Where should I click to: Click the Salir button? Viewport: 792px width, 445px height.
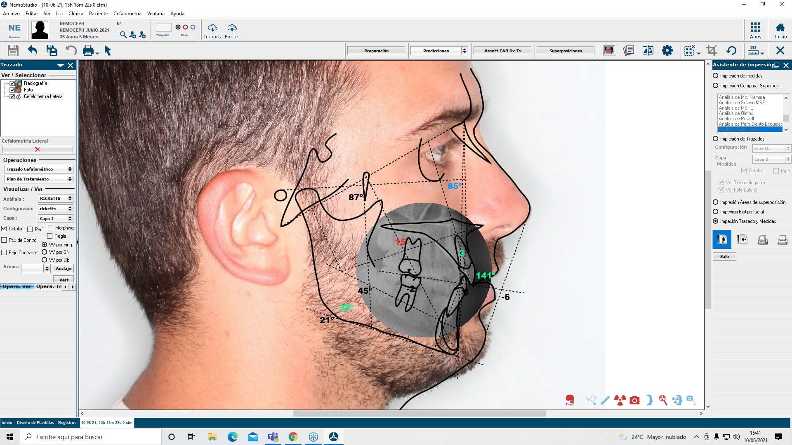click(x=724, y=256)
